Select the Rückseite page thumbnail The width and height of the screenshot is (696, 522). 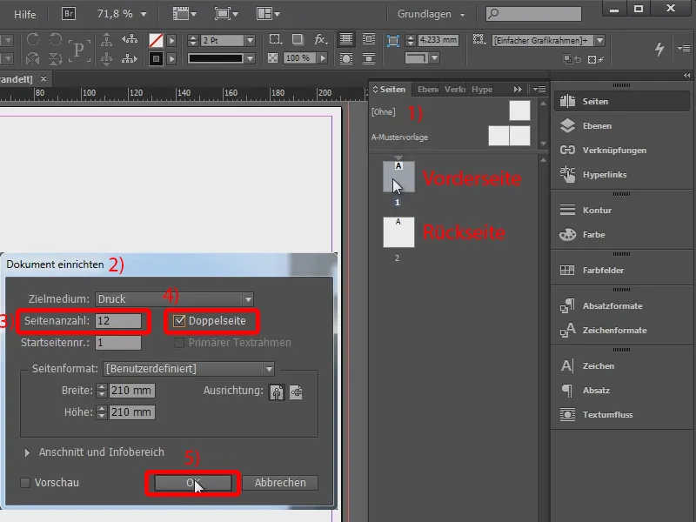398,232
